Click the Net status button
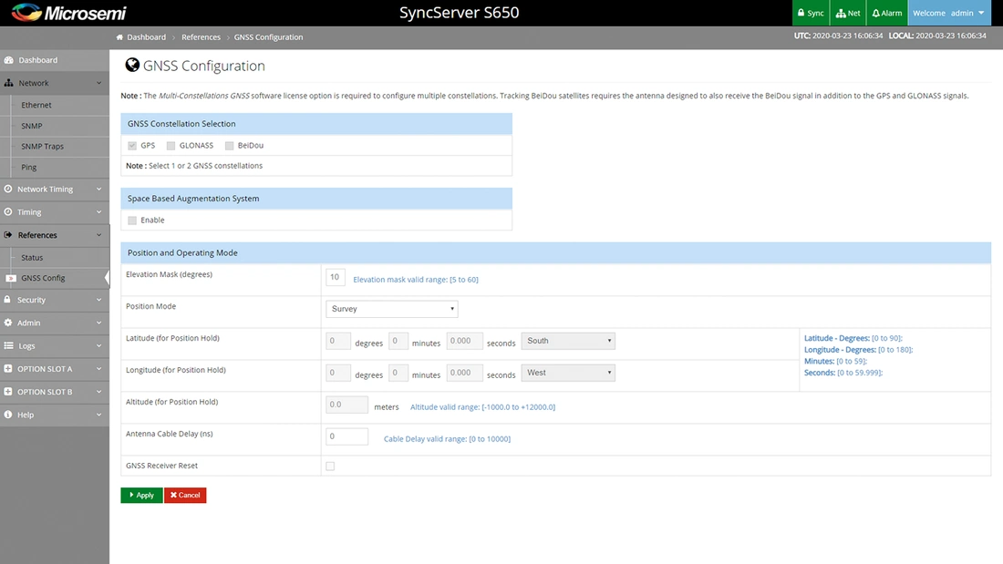 [848, 13]
